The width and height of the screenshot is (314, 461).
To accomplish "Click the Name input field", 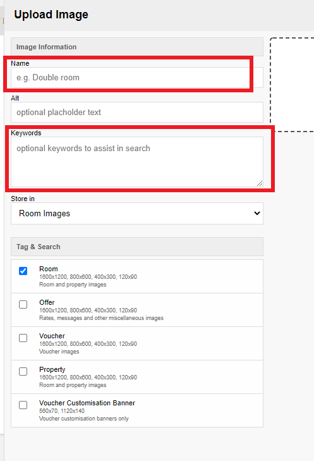I will tap(137, 77).
